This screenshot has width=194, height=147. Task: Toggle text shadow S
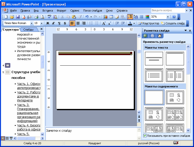[x=65, y=23]
